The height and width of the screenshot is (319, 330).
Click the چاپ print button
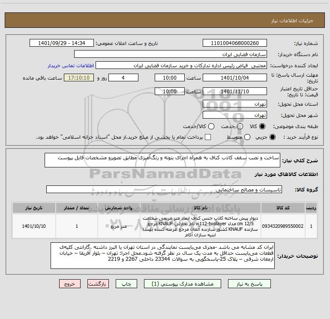pyautogui.click(x=126, y=284)
